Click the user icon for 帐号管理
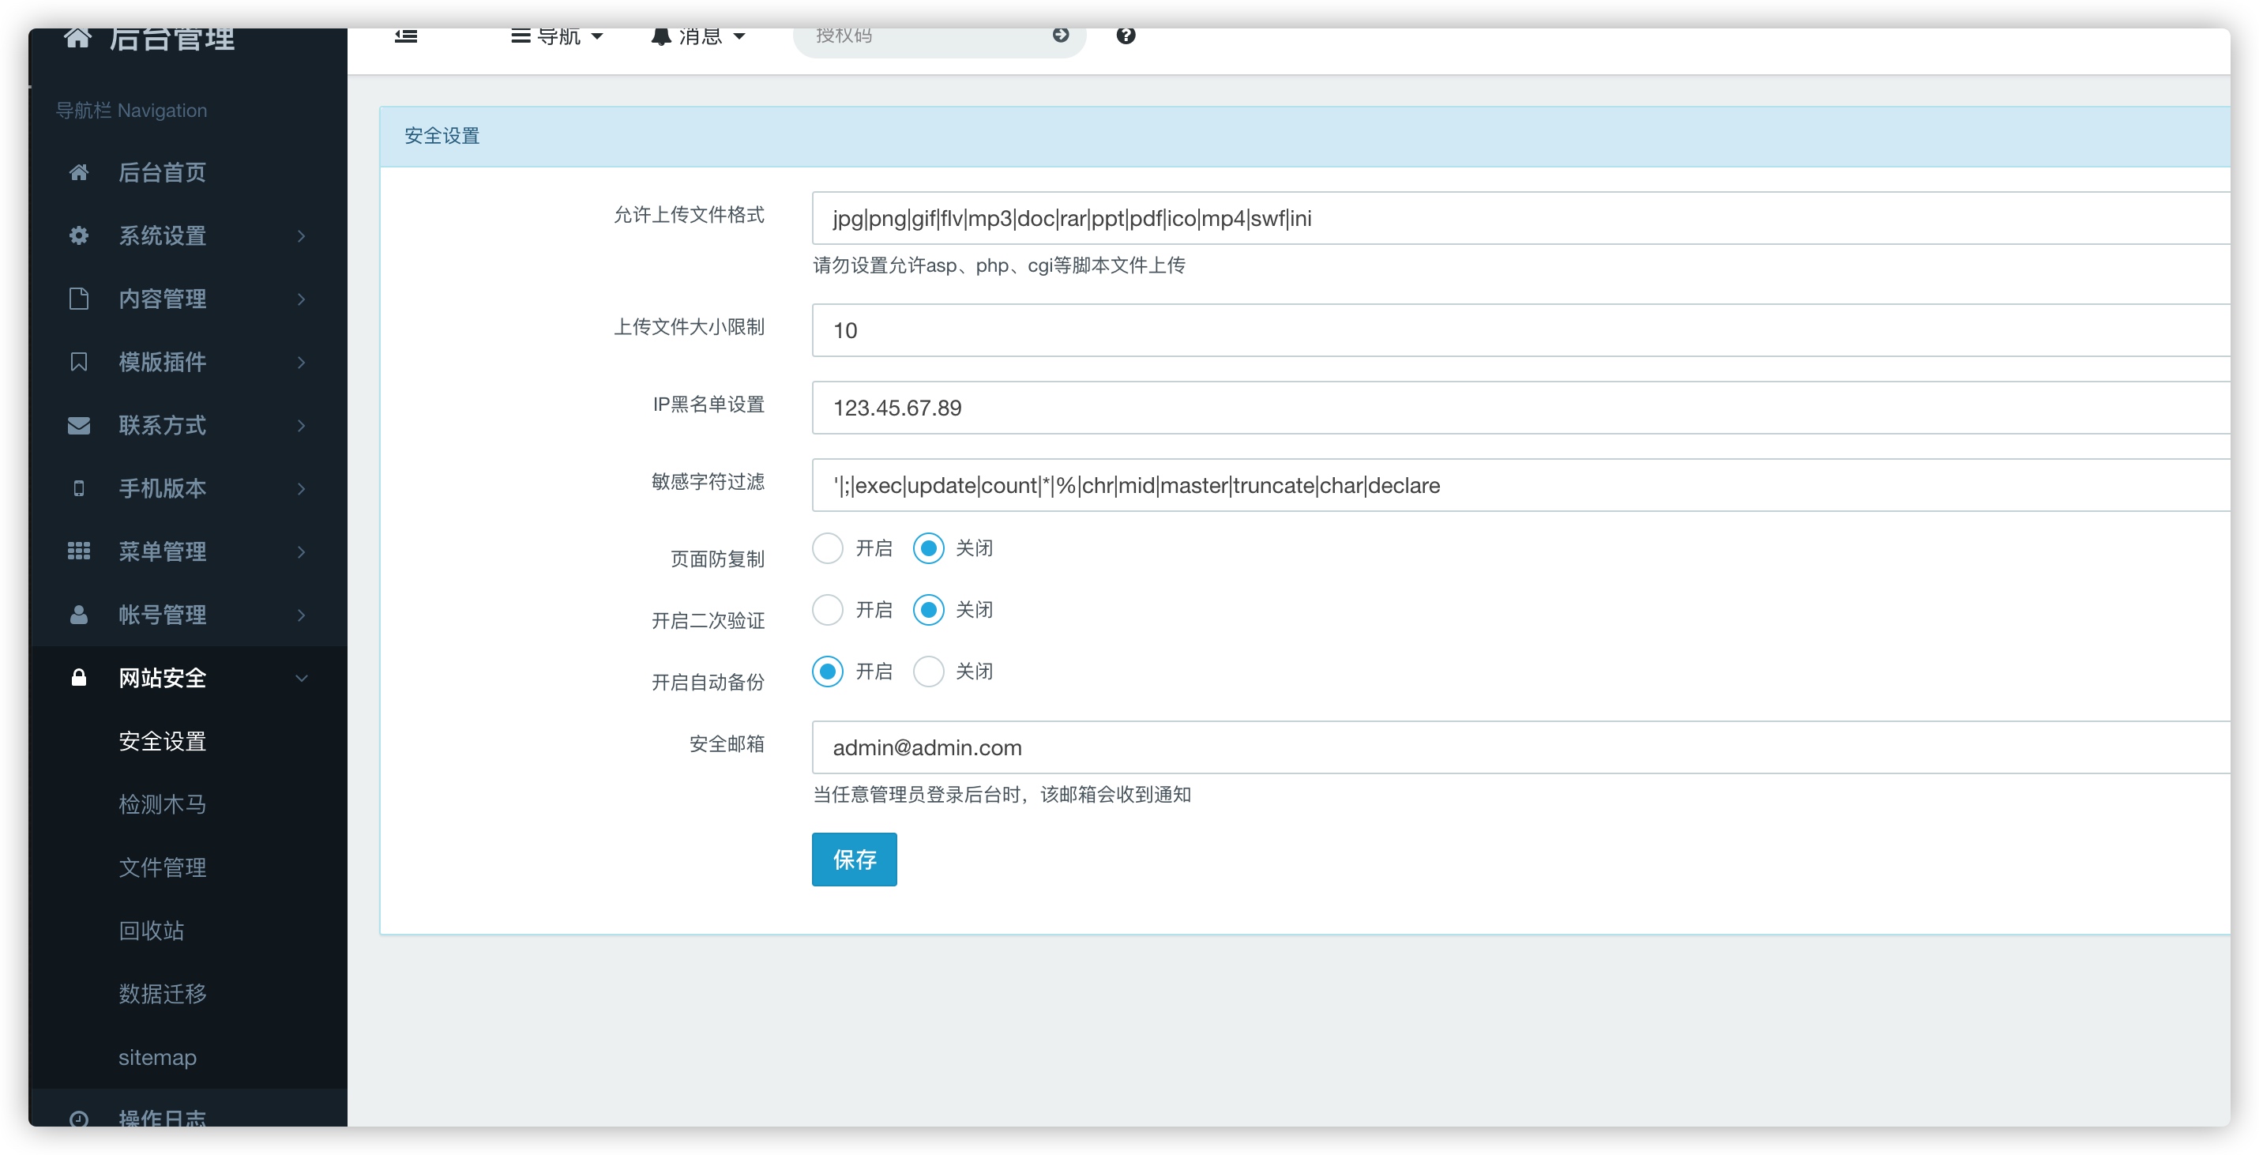Image resolution: width=2259 pixels, height=1155 pixels. coord(79,614)
